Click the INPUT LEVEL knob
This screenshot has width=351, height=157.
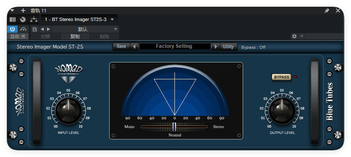[68, 111]
